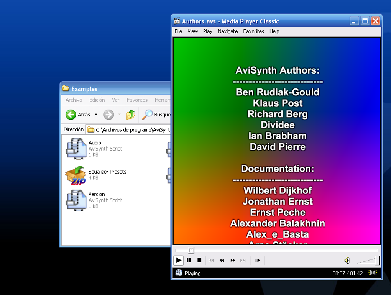The width and height of the screenshot is (391, 295).
Task: Select the Version AviSynth Script file
Action: point(94,200)
